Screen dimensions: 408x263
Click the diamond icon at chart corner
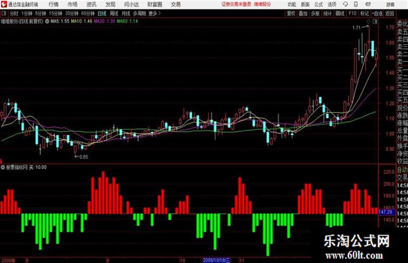[368, 22]
